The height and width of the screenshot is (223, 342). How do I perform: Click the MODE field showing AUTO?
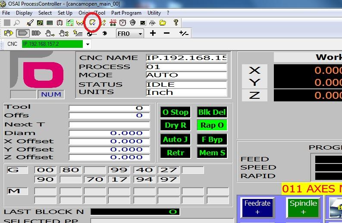[186, 75]
